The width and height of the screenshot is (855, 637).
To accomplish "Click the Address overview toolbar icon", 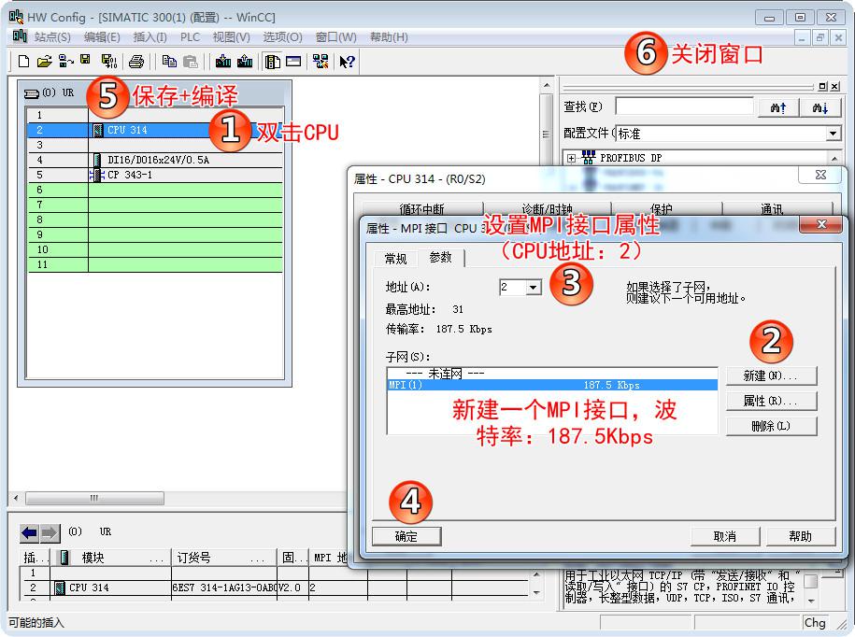I will 293,61.
